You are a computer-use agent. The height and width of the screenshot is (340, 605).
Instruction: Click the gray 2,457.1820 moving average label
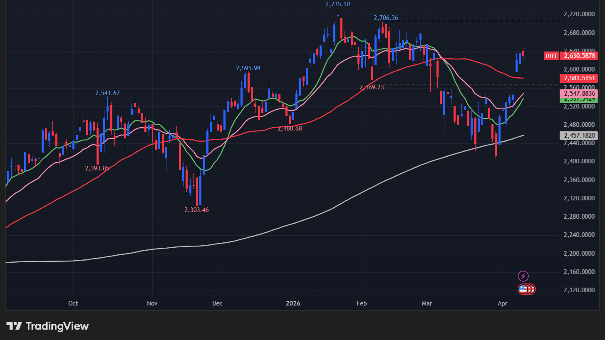[579, 136]
